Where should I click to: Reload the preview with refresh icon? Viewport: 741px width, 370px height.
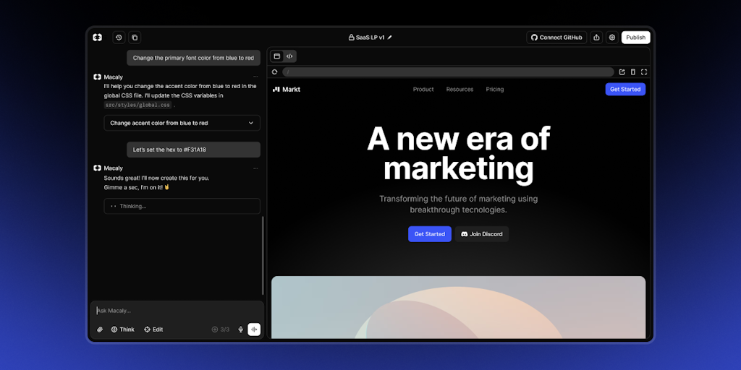[x=275, y=72]
